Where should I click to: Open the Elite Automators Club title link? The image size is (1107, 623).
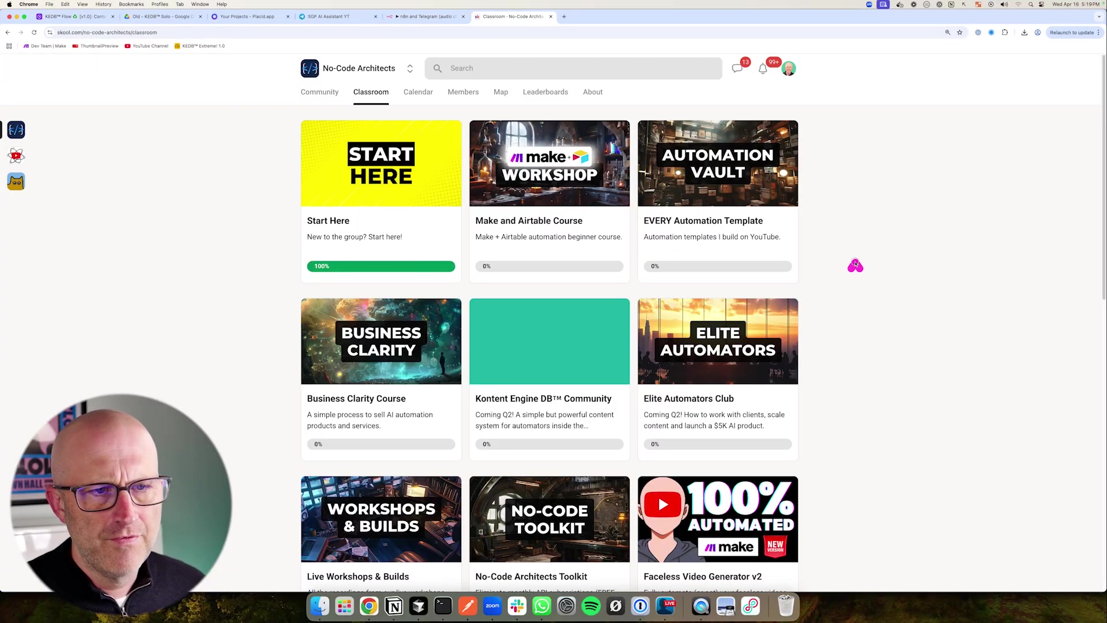pos(688,399)
